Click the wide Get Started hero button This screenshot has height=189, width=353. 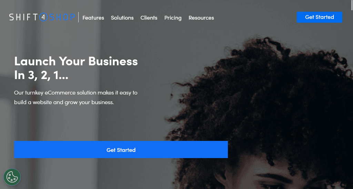(121, 149)
